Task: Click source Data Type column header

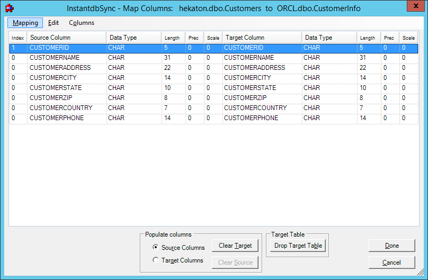Action: pos(133,38)
